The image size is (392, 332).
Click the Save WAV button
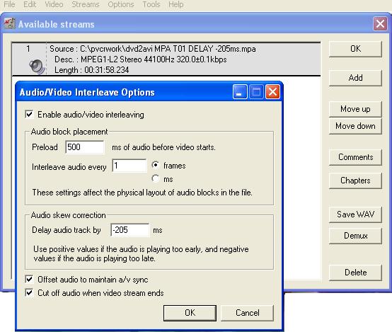tap(355, 214)
